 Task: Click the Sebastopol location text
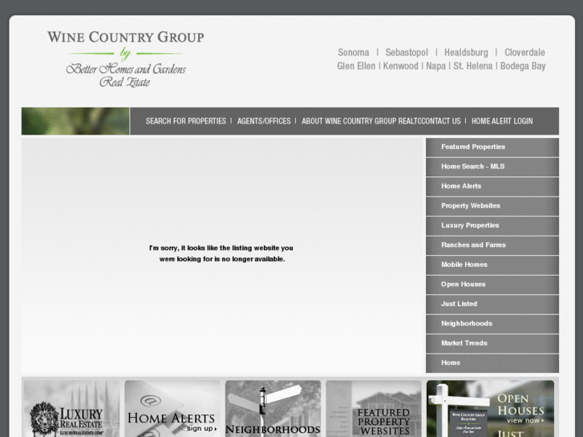click(x=407, y=52)
